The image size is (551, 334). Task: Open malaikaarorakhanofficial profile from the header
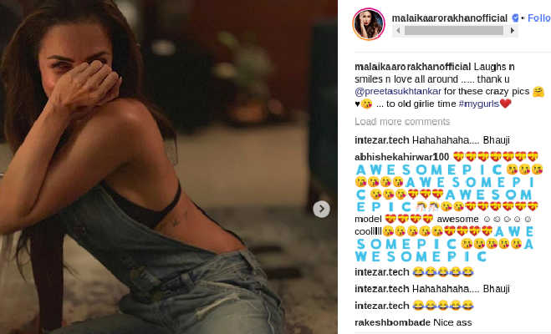(450, 18)
